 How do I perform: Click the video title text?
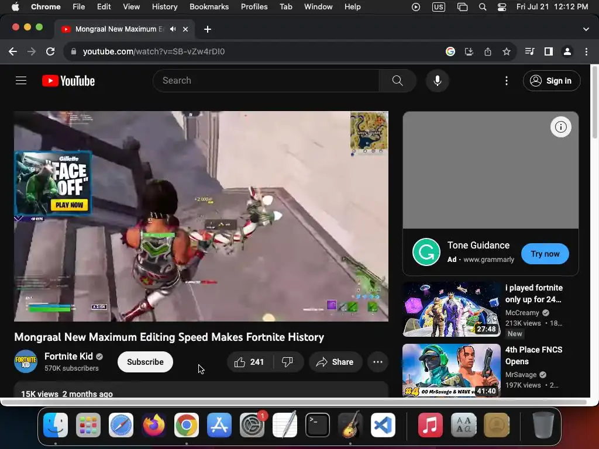point(169,337)
